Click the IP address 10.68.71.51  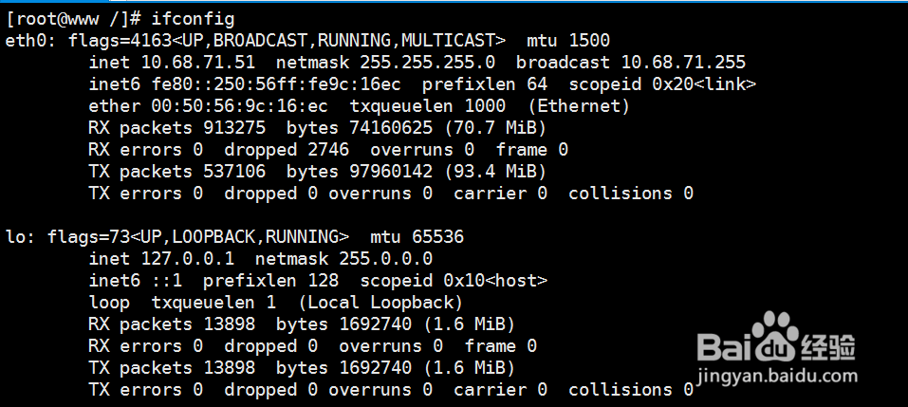(x=198, y=63)
